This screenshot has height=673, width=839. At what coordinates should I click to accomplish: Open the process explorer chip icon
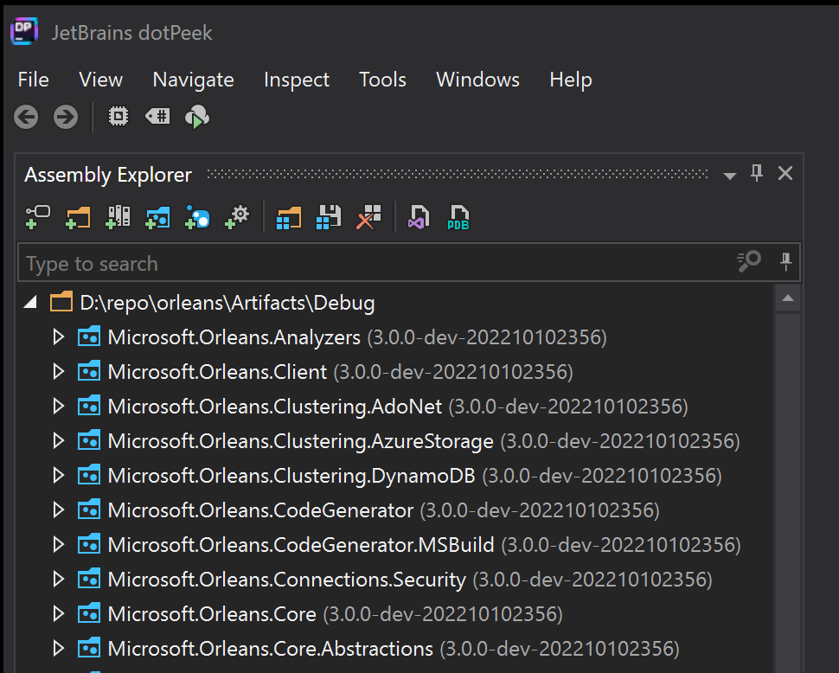118,116
